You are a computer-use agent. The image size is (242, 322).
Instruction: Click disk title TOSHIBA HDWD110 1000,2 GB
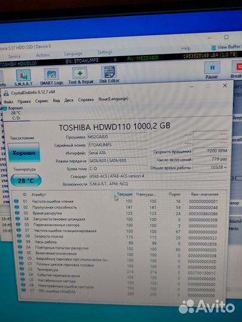click(114, 126)
